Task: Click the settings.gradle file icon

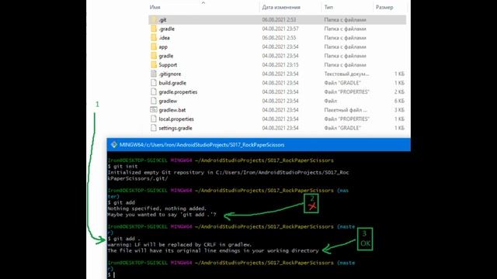Action: tap(154, 128)
